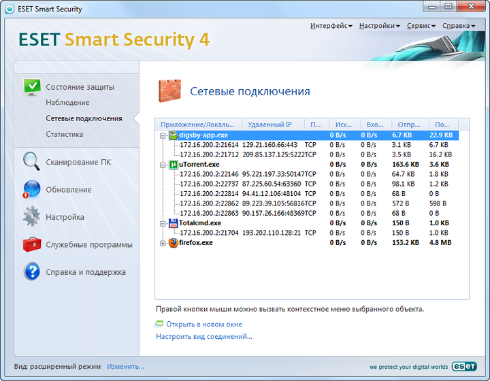Select the uTorrent.exe row
This screenshot has height=381, width=490.
[314, 165]
